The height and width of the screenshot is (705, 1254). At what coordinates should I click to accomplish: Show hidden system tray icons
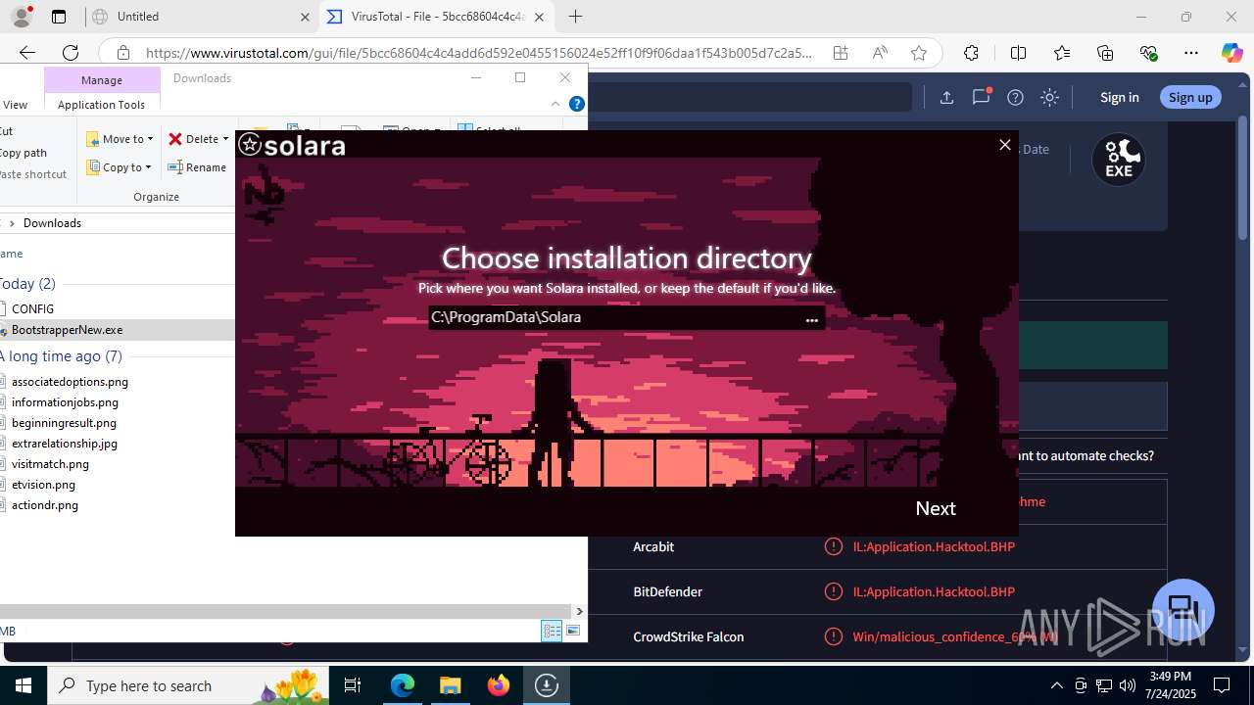click(1056, 685)
